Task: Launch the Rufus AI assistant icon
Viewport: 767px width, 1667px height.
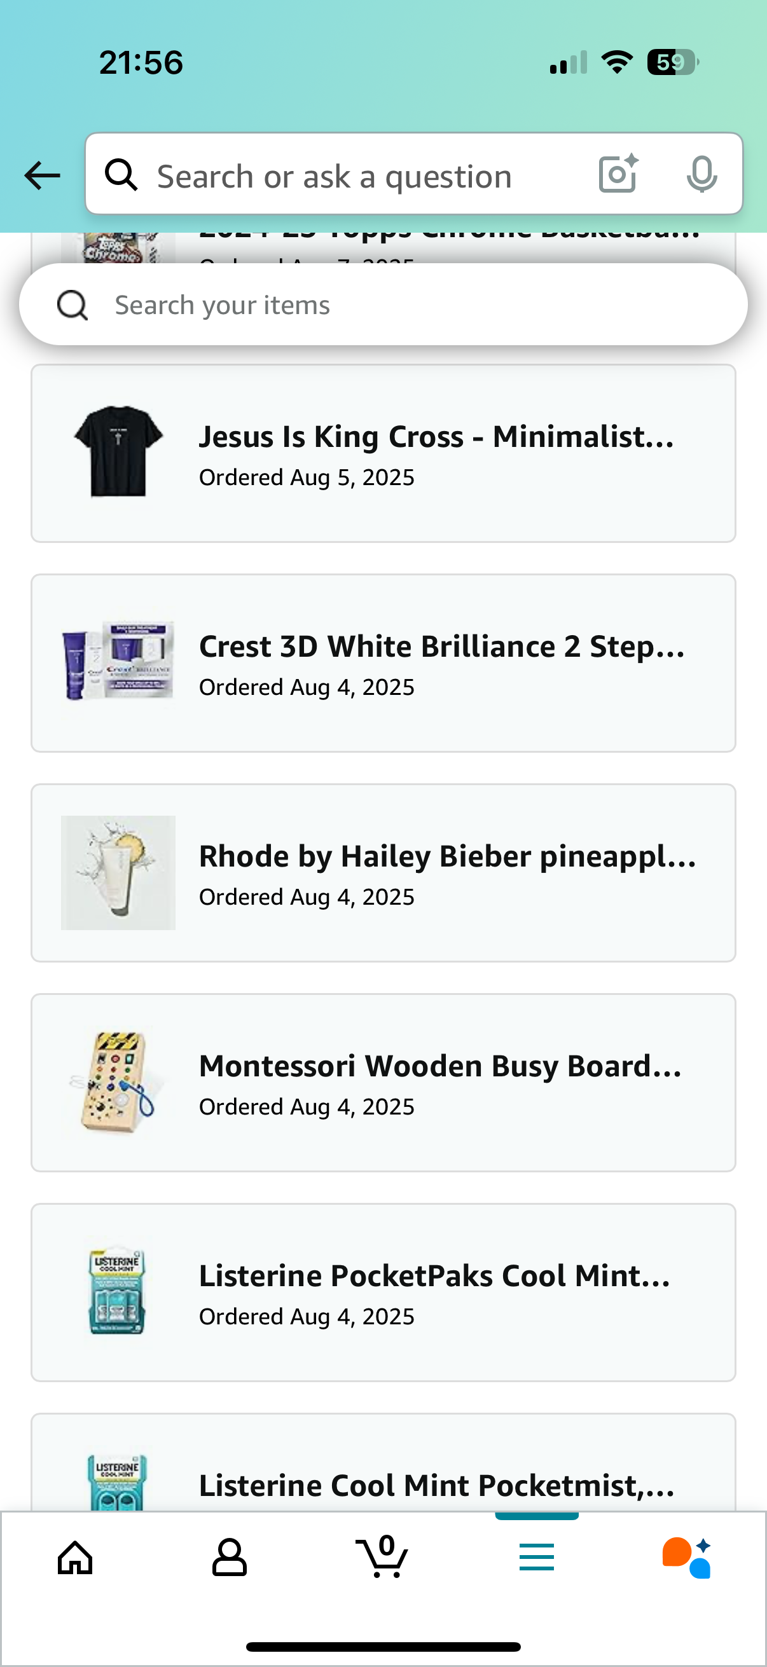Action: (687, 1557)
